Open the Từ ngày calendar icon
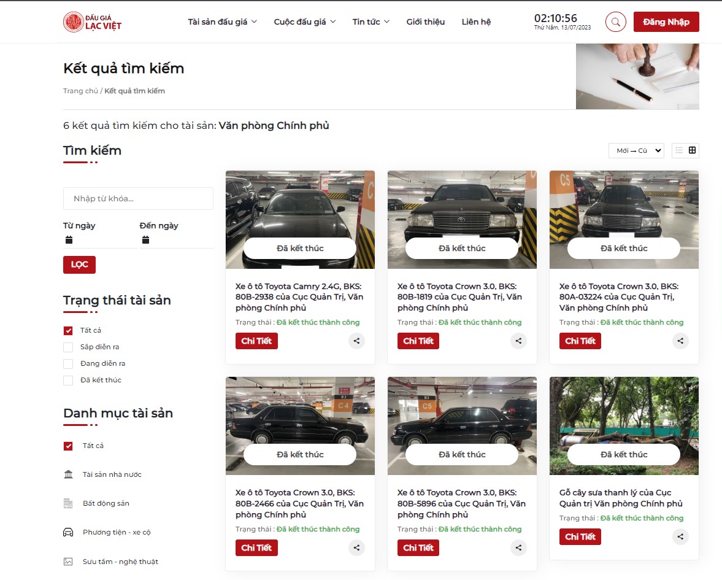Viewport: 722px width, 580px height. [69, 239]
